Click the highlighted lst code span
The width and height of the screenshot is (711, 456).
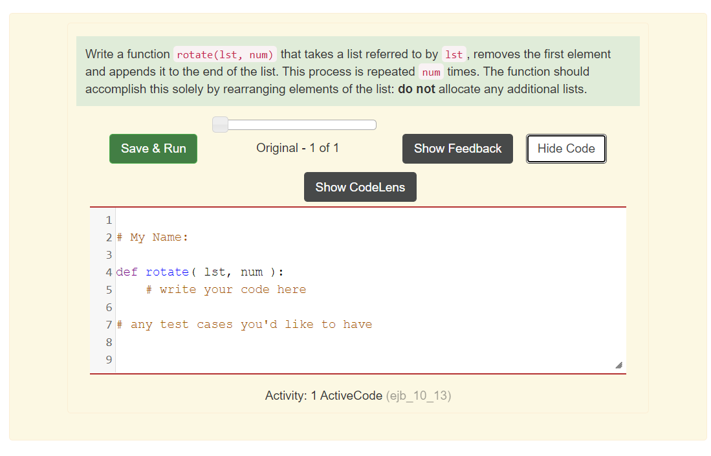pos(454,54)
